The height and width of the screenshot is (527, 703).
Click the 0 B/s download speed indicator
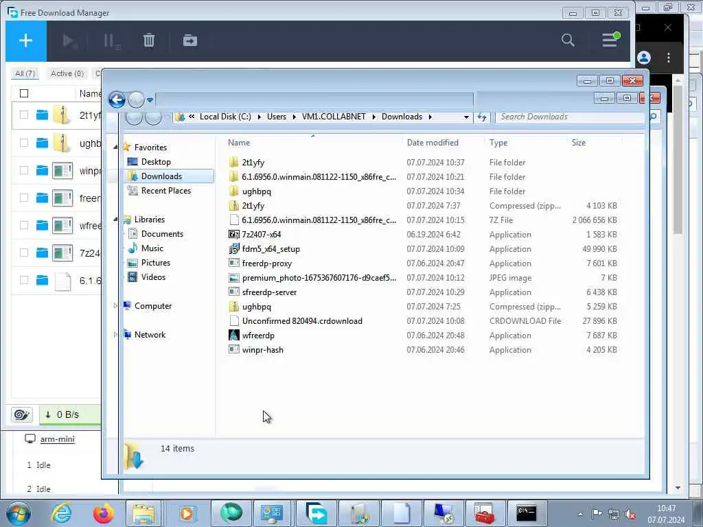[69, 414]
